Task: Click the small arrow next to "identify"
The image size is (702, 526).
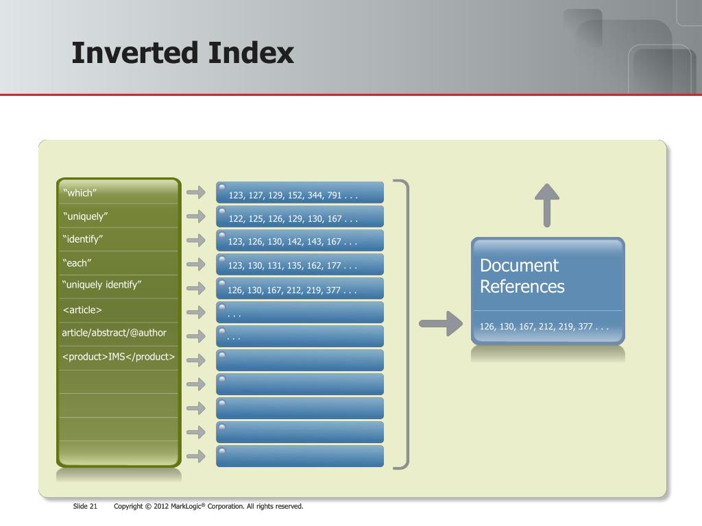Action: coord(196,240)
